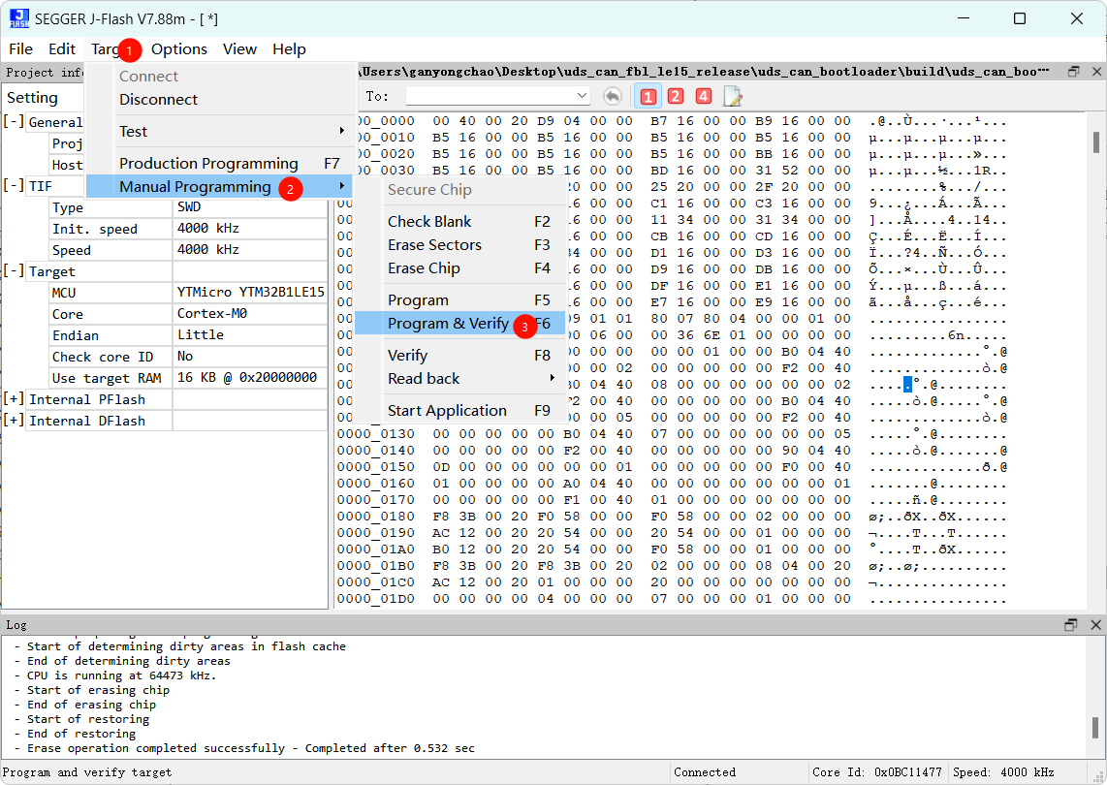Image resolution: width=1107 pixels, height=785 pixels.
Task: Expand the Internal PFlash group
Action: [x=14, y=399]
